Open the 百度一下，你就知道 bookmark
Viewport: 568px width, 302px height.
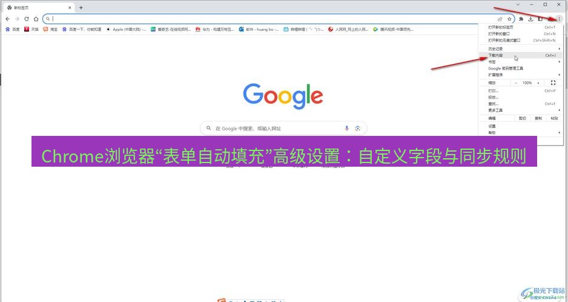click(82, 29)
